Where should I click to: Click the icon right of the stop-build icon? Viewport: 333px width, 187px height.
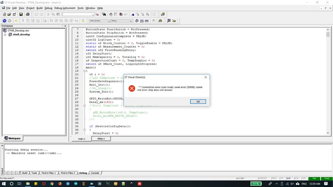(x=160, y=21)
